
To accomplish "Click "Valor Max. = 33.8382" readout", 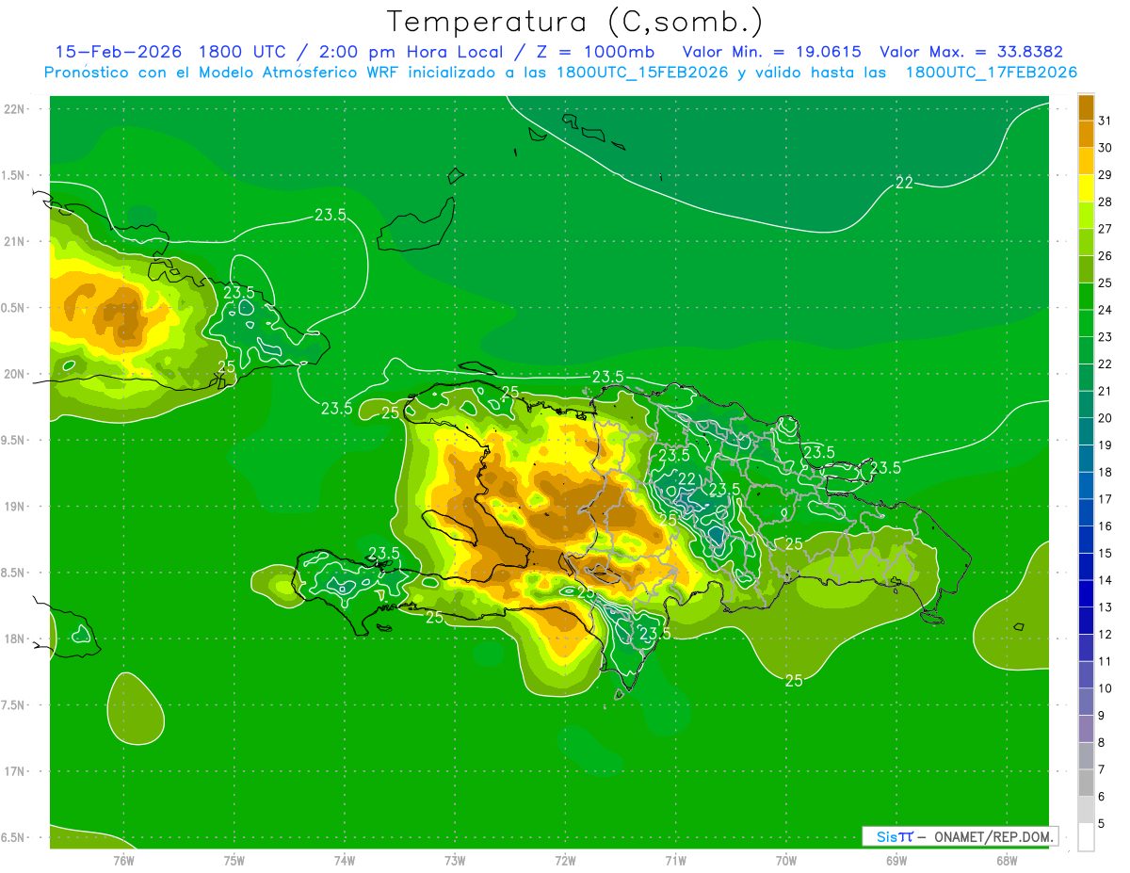I will pos(972,52).
